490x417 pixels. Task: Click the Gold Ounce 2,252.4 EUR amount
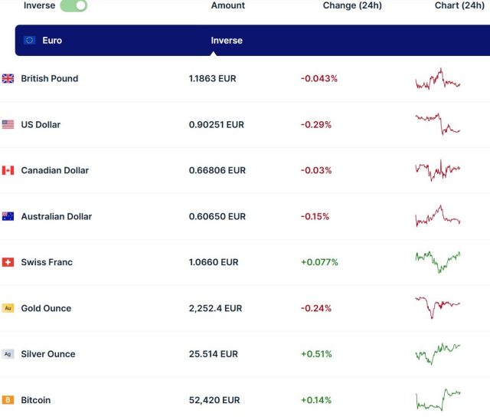(215, 308)
